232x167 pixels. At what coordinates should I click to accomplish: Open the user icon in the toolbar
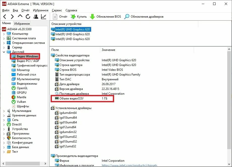click(36, 17)
